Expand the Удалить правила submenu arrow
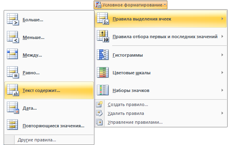 [222, 113]
